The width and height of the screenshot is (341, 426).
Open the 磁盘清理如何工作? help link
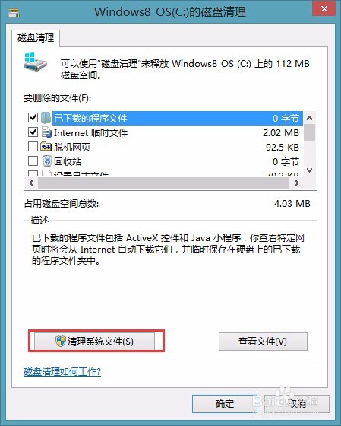pyautogui.click(x=62, y=371)
